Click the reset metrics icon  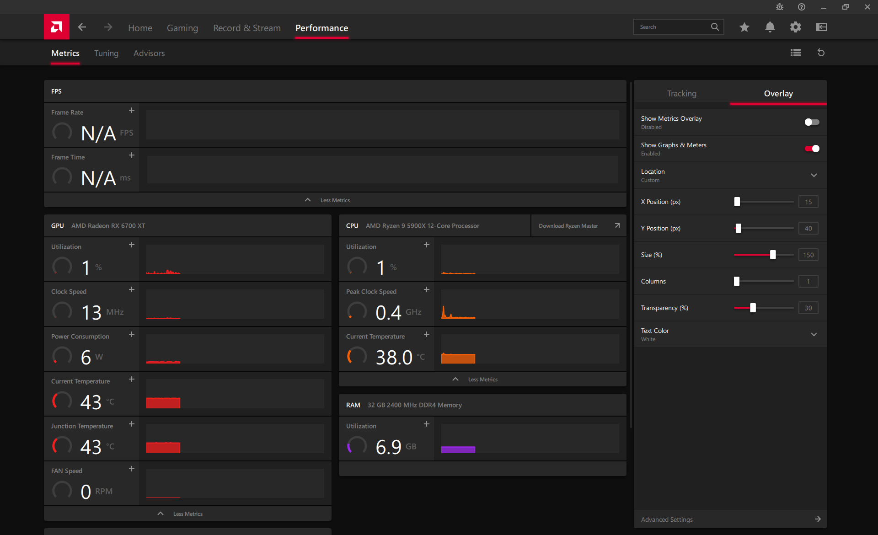coord(821,53)
